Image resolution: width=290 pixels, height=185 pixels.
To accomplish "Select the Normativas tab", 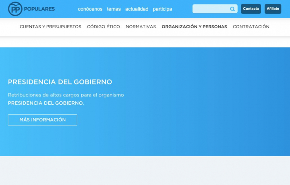I will click(x=141, y=27).
